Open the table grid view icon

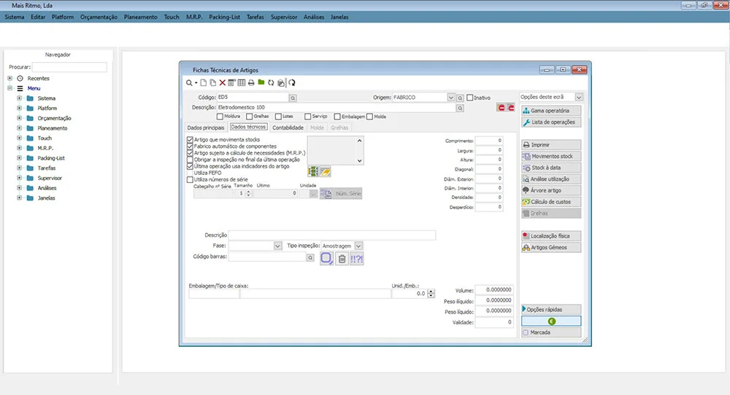coord(241,83)
